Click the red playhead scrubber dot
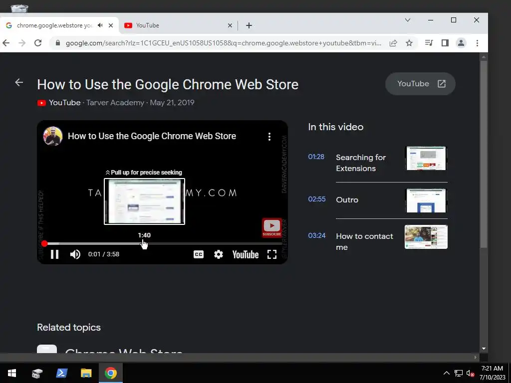Viewport: 511px width, 383px height. (x=44, y=243)
